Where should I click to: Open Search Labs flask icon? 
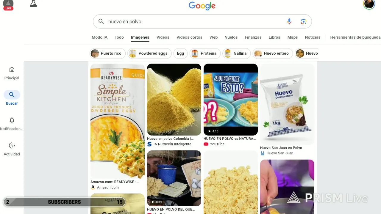(33, 4)
